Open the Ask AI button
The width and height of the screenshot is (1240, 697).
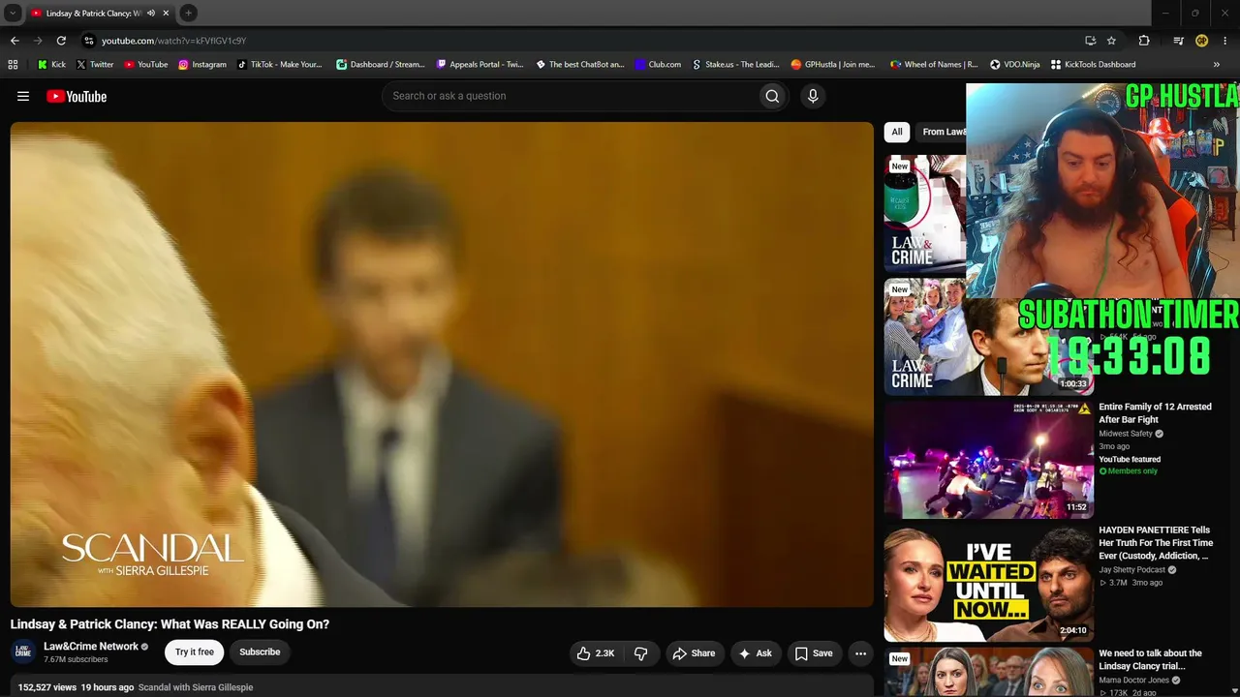(755, 653)
